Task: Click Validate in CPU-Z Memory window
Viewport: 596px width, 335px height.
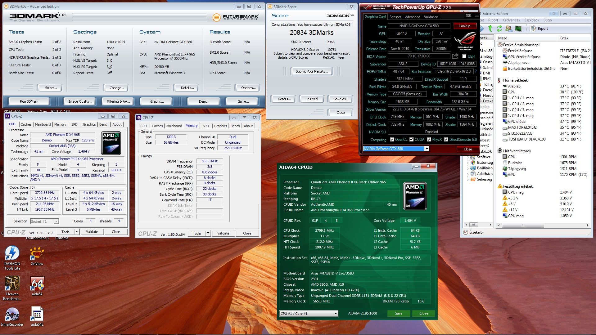Action: (223, 233)
